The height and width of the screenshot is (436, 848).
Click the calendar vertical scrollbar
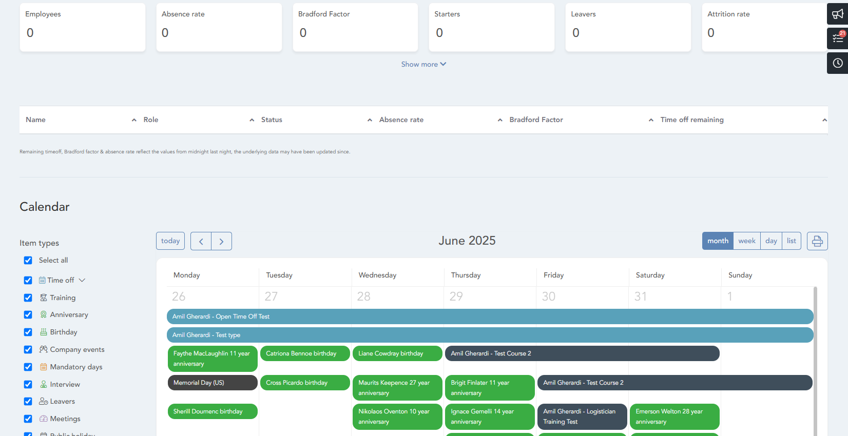point(815,359)
